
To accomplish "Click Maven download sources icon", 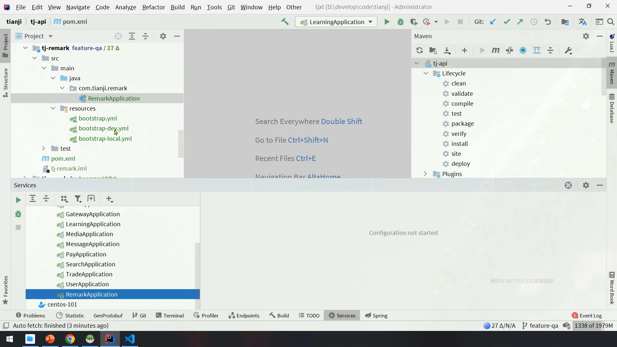I will tap(447, 50).
